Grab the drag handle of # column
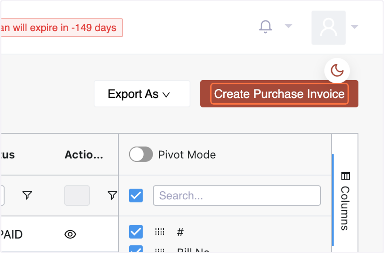 [x=160, y=232]
